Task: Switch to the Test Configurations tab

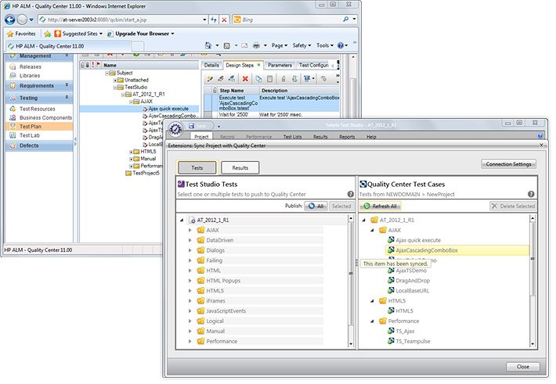Action: pos(313,65)
